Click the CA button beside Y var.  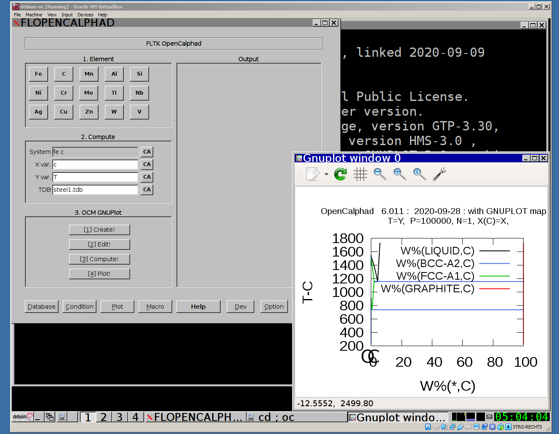[x=147, y=177]
